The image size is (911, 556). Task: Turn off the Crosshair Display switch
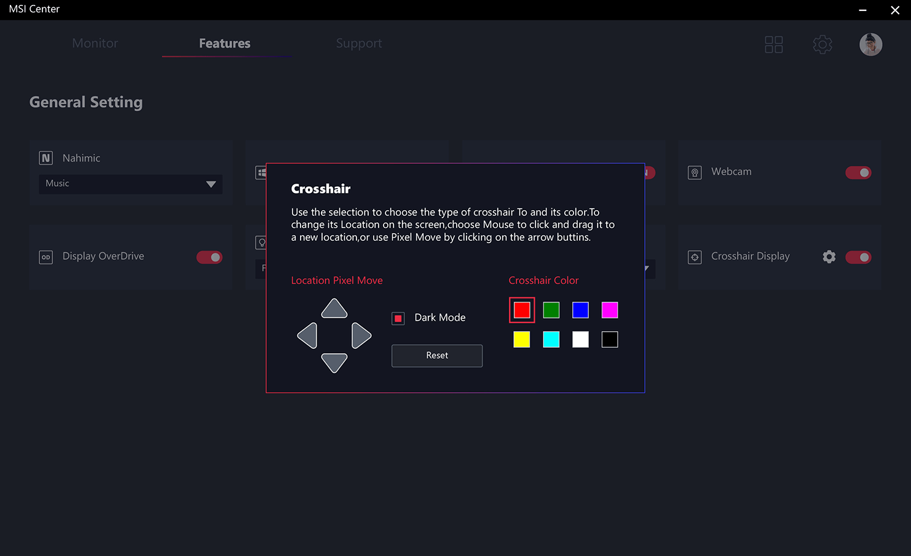[x=858, y=257]
